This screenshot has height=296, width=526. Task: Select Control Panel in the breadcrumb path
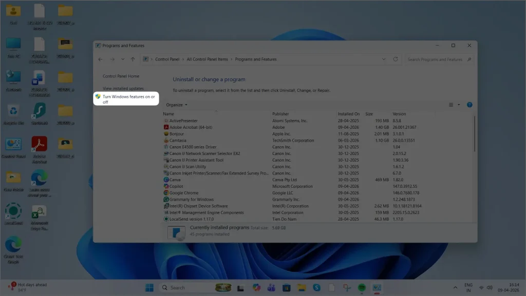click(x=166, y=59)
